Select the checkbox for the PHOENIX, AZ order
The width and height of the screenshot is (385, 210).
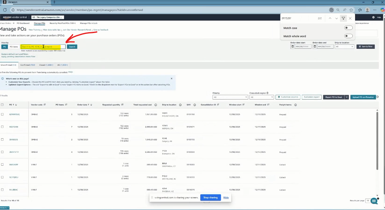pos(2,189)
